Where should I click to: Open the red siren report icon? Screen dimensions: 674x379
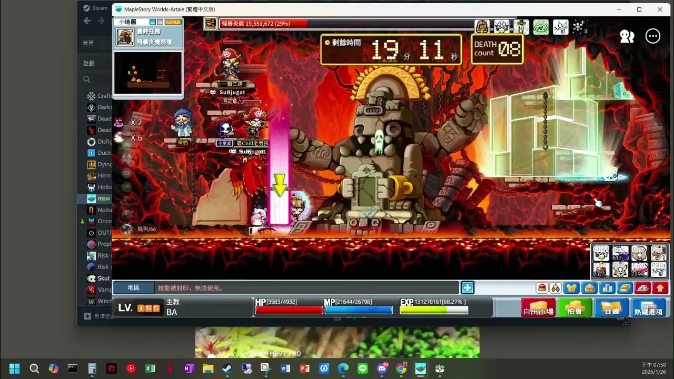(542, 288)
